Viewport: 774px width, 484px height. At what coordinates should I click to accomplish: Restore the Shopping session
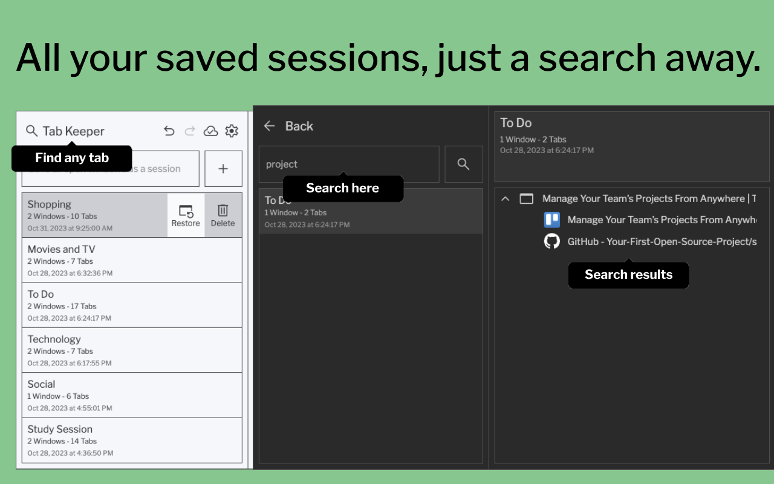[x=186, y=215]
